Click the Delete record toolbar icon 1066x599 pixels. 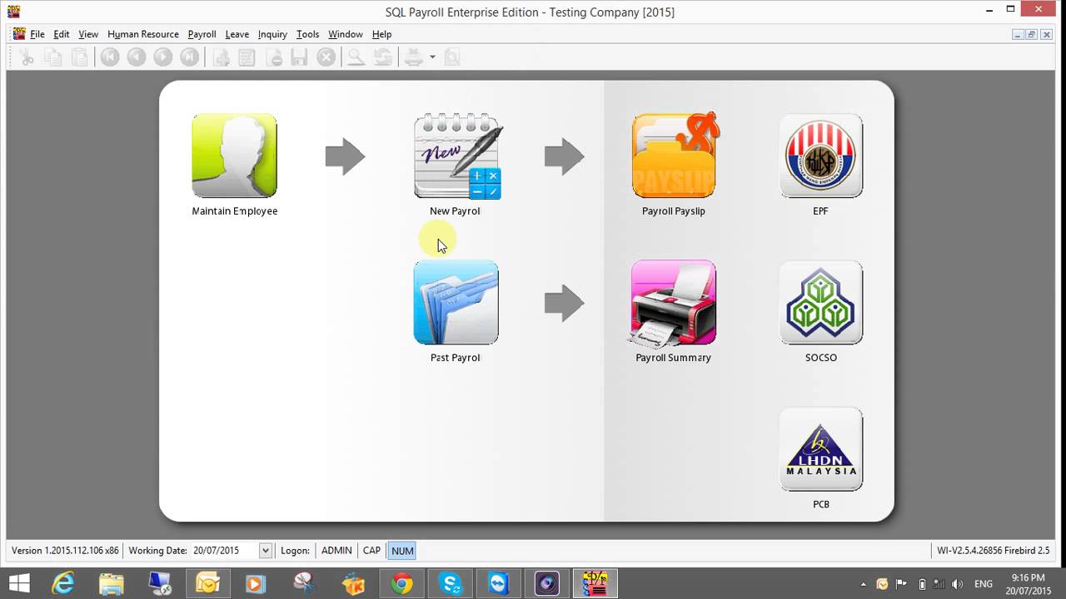point(273,57)
